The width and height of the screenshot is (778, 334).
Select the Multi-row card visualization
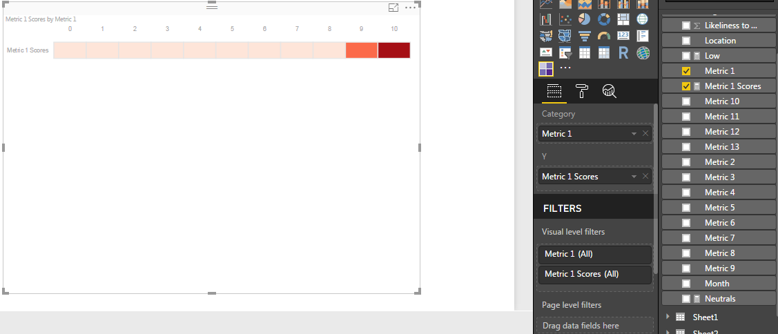point(643,36)
